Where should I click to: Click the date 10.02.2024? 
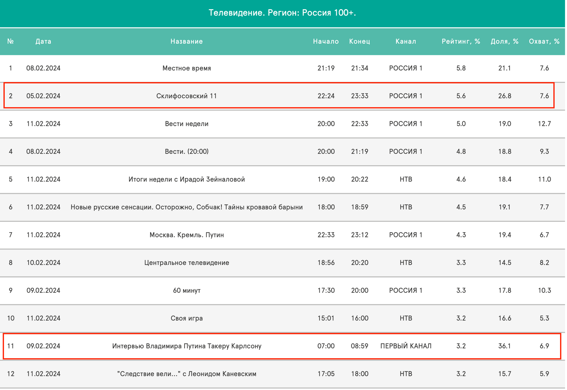click(x=43, y=262)
